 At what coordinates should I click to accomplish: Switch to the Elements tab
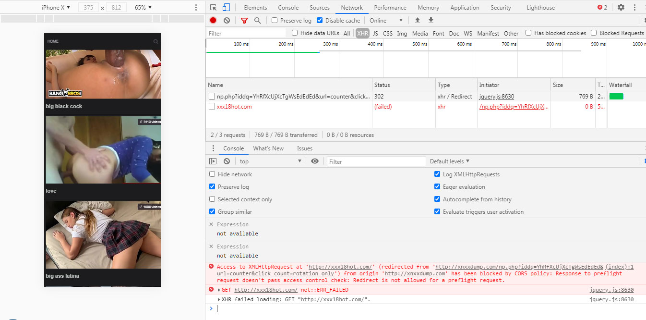click(255, 7)
